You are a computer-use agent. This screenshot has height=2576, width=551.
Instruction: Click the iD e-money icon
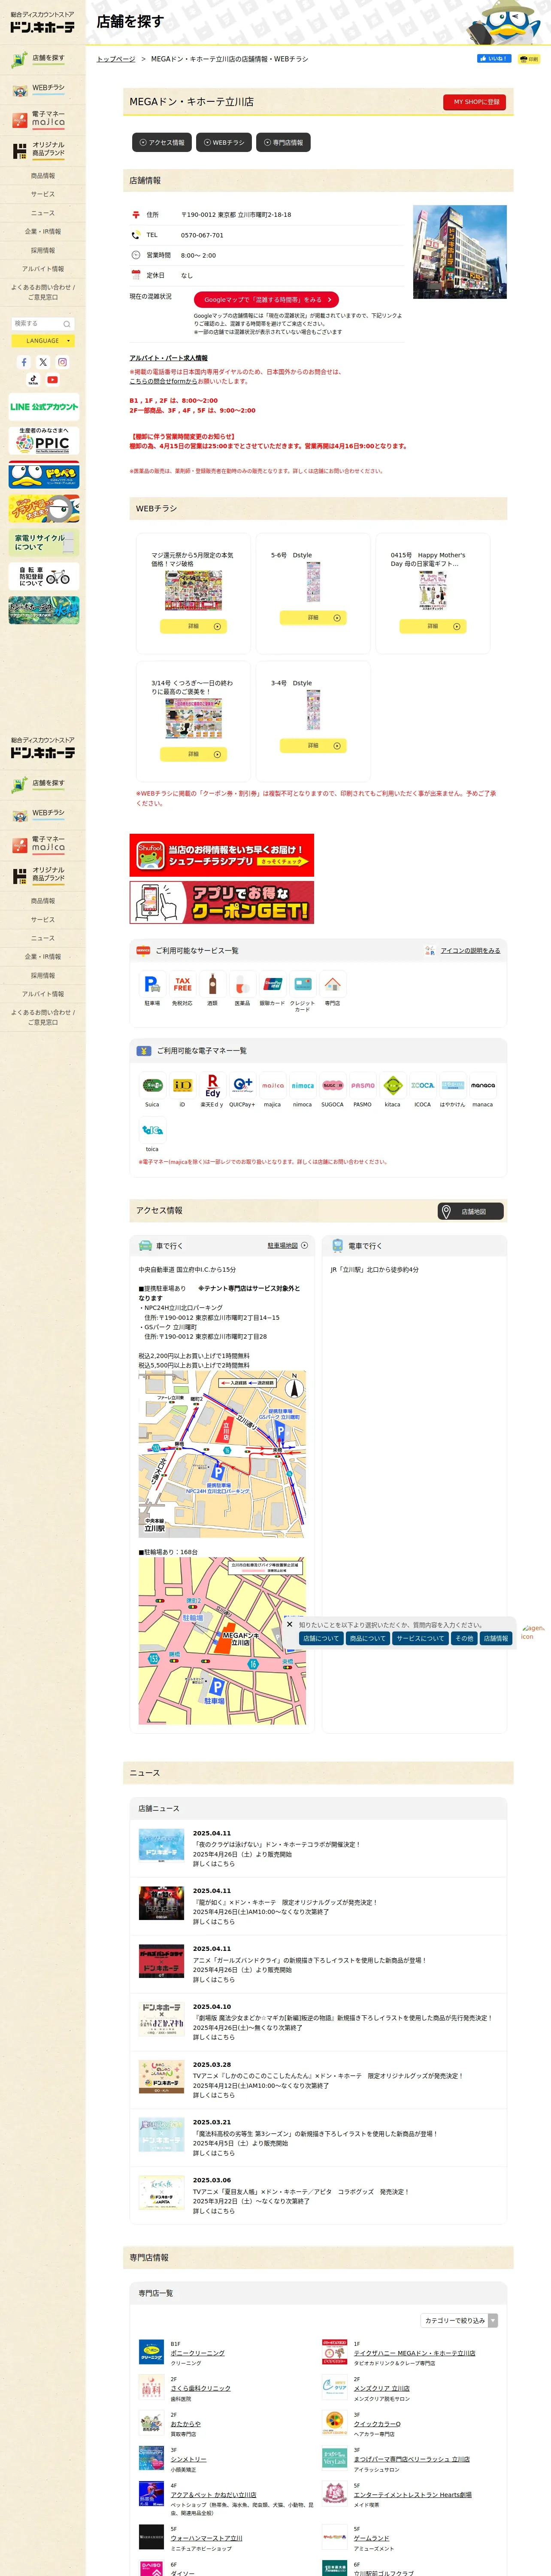[182, 1085]
